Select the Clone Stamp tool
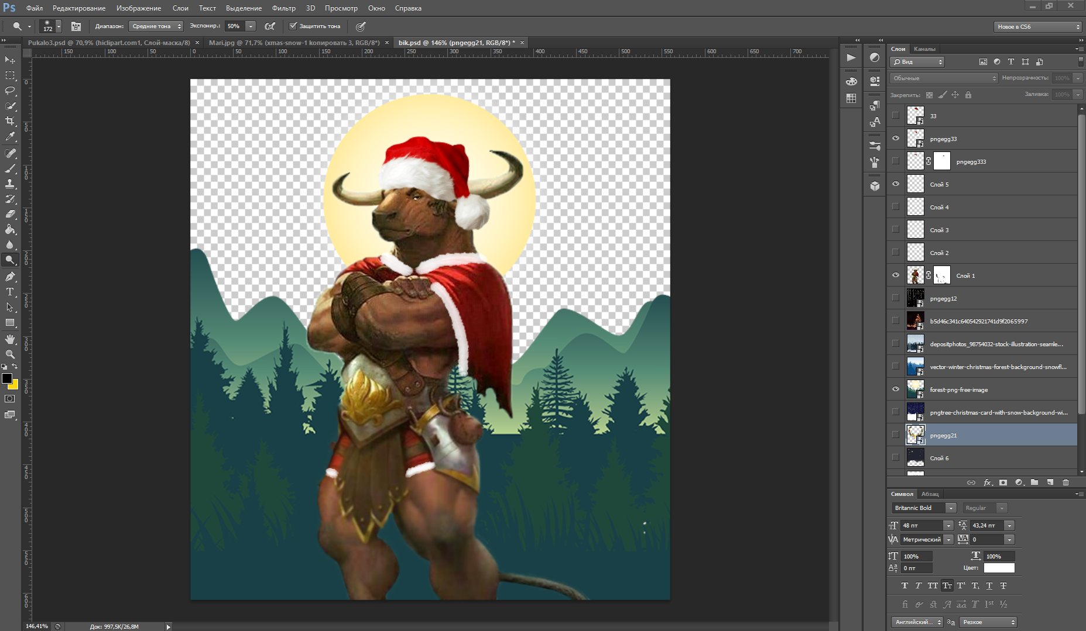Screen dimensions: 1086x631 coord(10,184)
